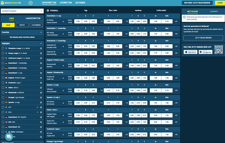Select the Wettschein tab

[192, 11]
